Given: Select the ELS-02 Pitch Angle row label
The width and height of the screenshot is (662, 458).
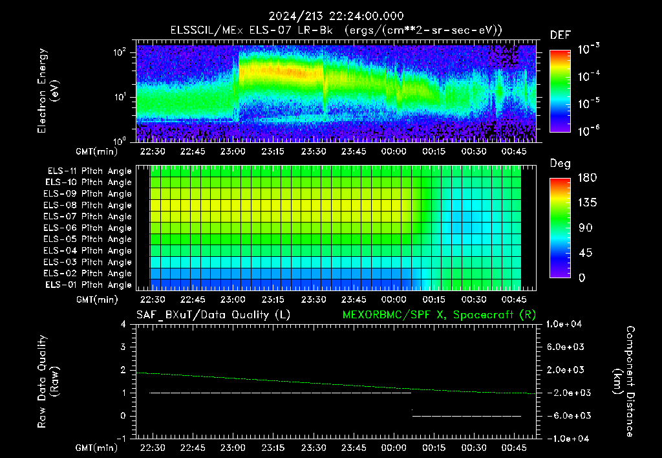Looking at the screenshot, I should pos(88,274).
